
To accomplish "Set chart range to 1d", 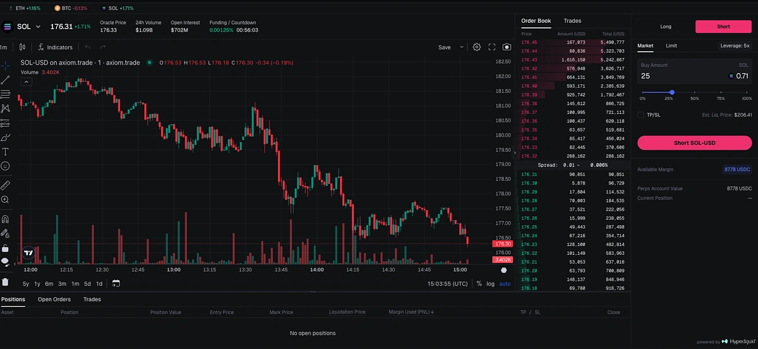I will tap(99, 284).
